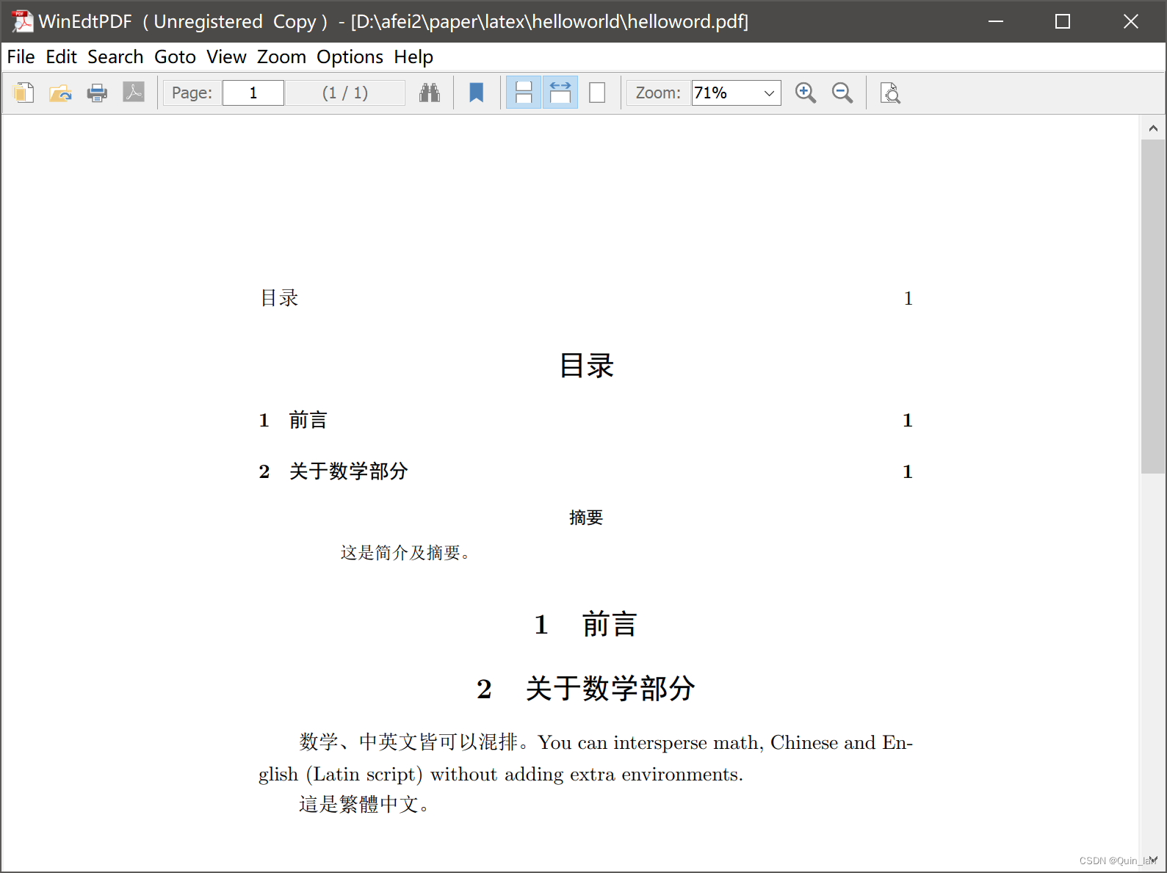This screenshot has width=1167, height=873.
Task: Click the Page number input field
Action: (253, 93)
